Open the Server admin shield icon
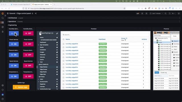Image resolution: width=182 pixels, height=102 pixels. 3,90
